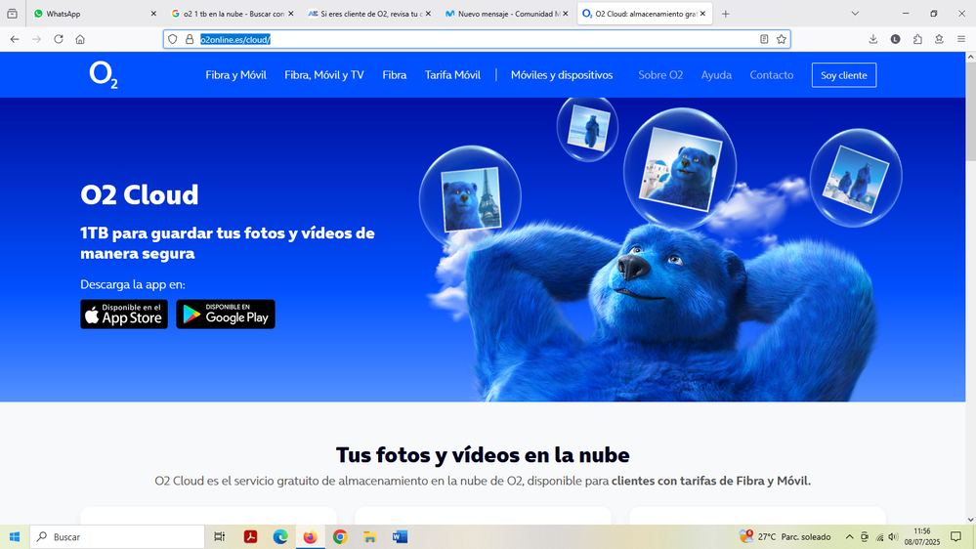976x549 pixels.
Task: Go to the browser home page
Action: pyautogui.click(x=80, y=39)
